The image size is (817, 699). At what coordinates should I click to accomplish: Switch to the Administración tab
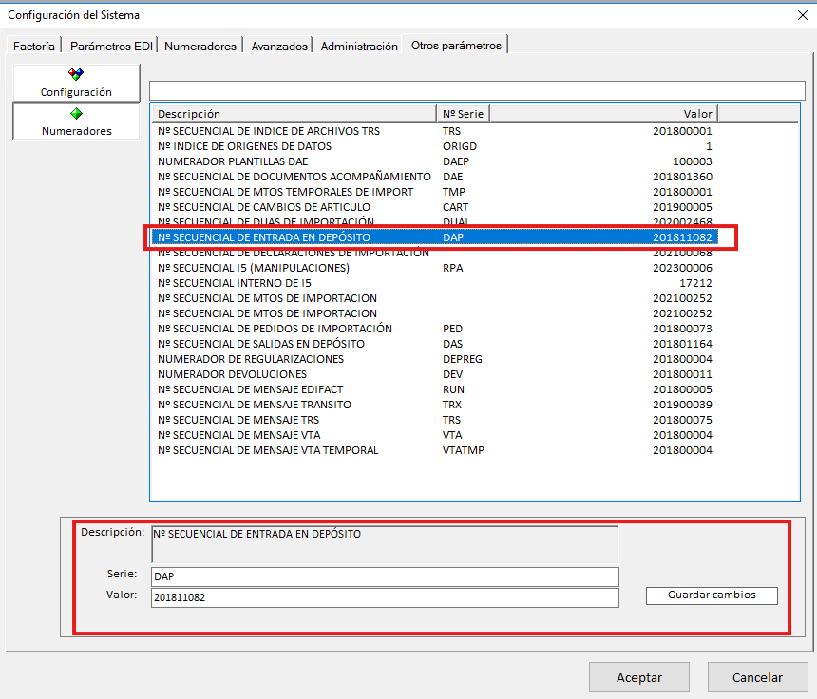358,46
